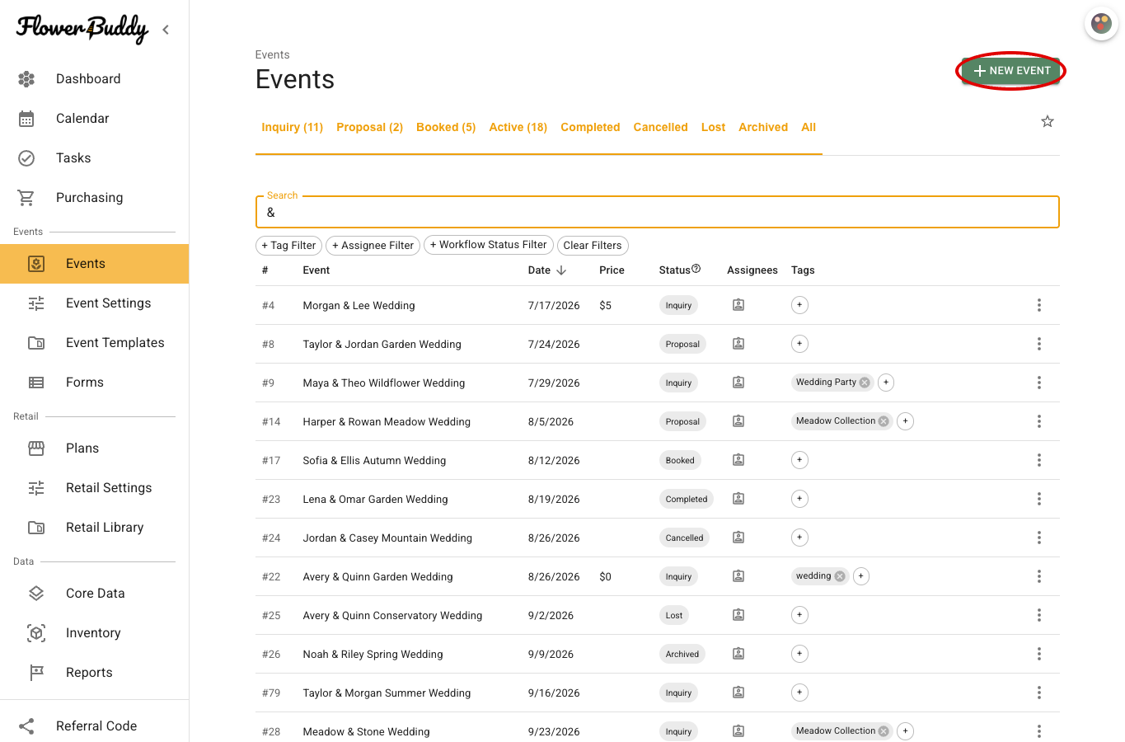Switch to the Inquiry (11) tab
1125x742 pixels.
pos(293,127)
